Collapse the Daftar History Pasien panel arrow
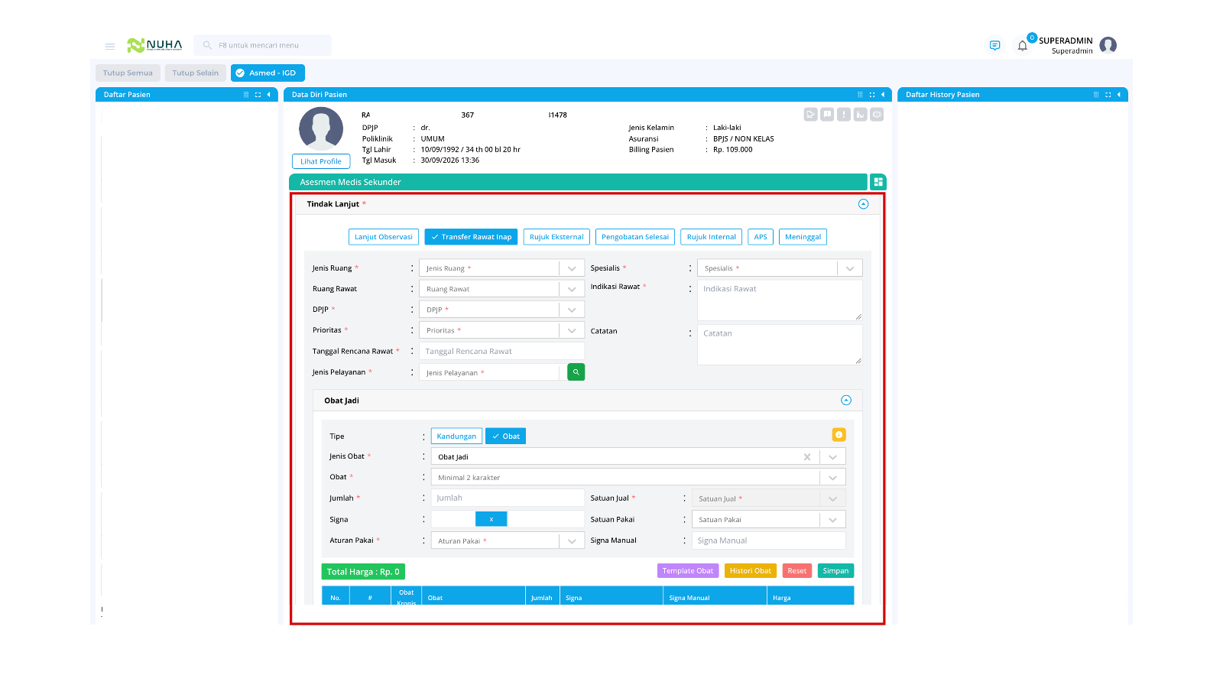The height and width of the screenshot is (688, 1223). (1118, 95)
